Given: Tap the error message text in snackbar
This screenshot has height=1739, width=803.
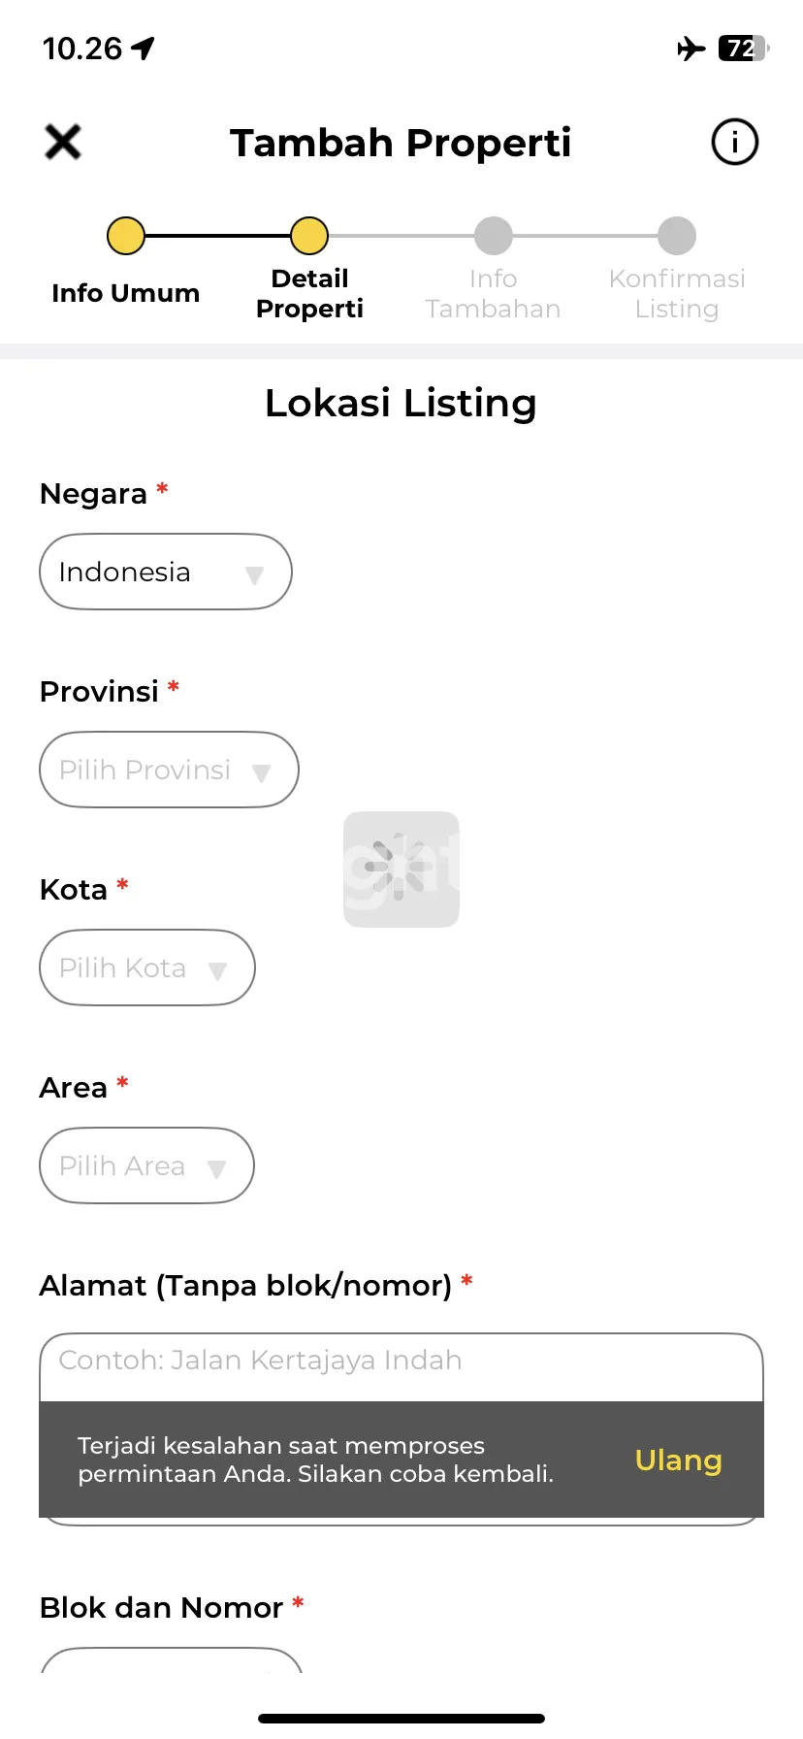Looking at the screenshot, I should pyautogui.click(x=315, y=1460).
